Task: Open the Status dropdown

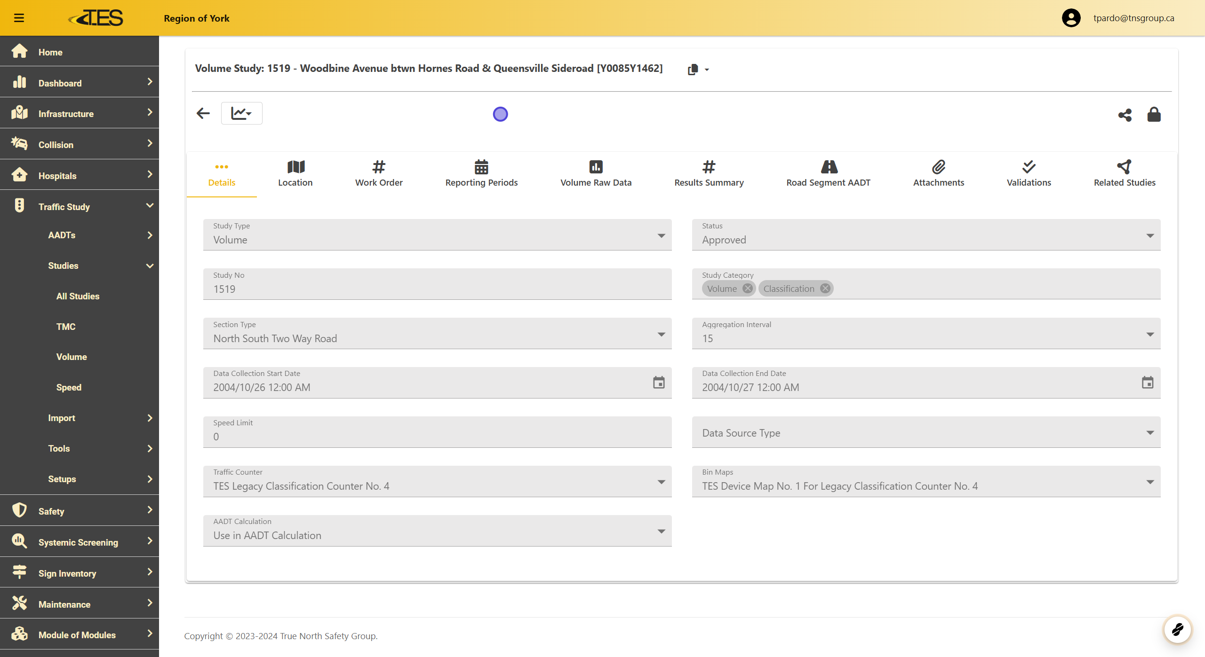Action: (x=926, y=235)
